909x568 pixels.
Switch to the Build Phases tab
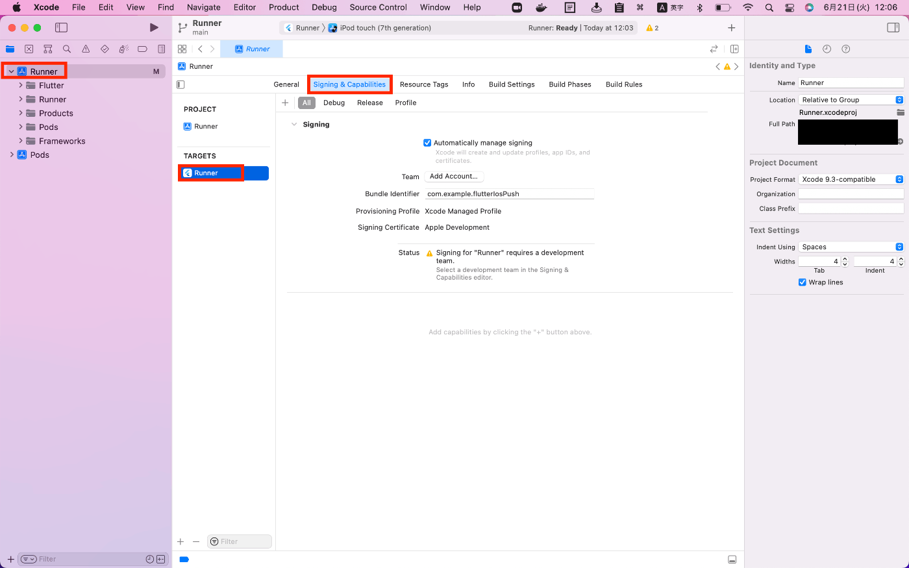click(570, 84)
